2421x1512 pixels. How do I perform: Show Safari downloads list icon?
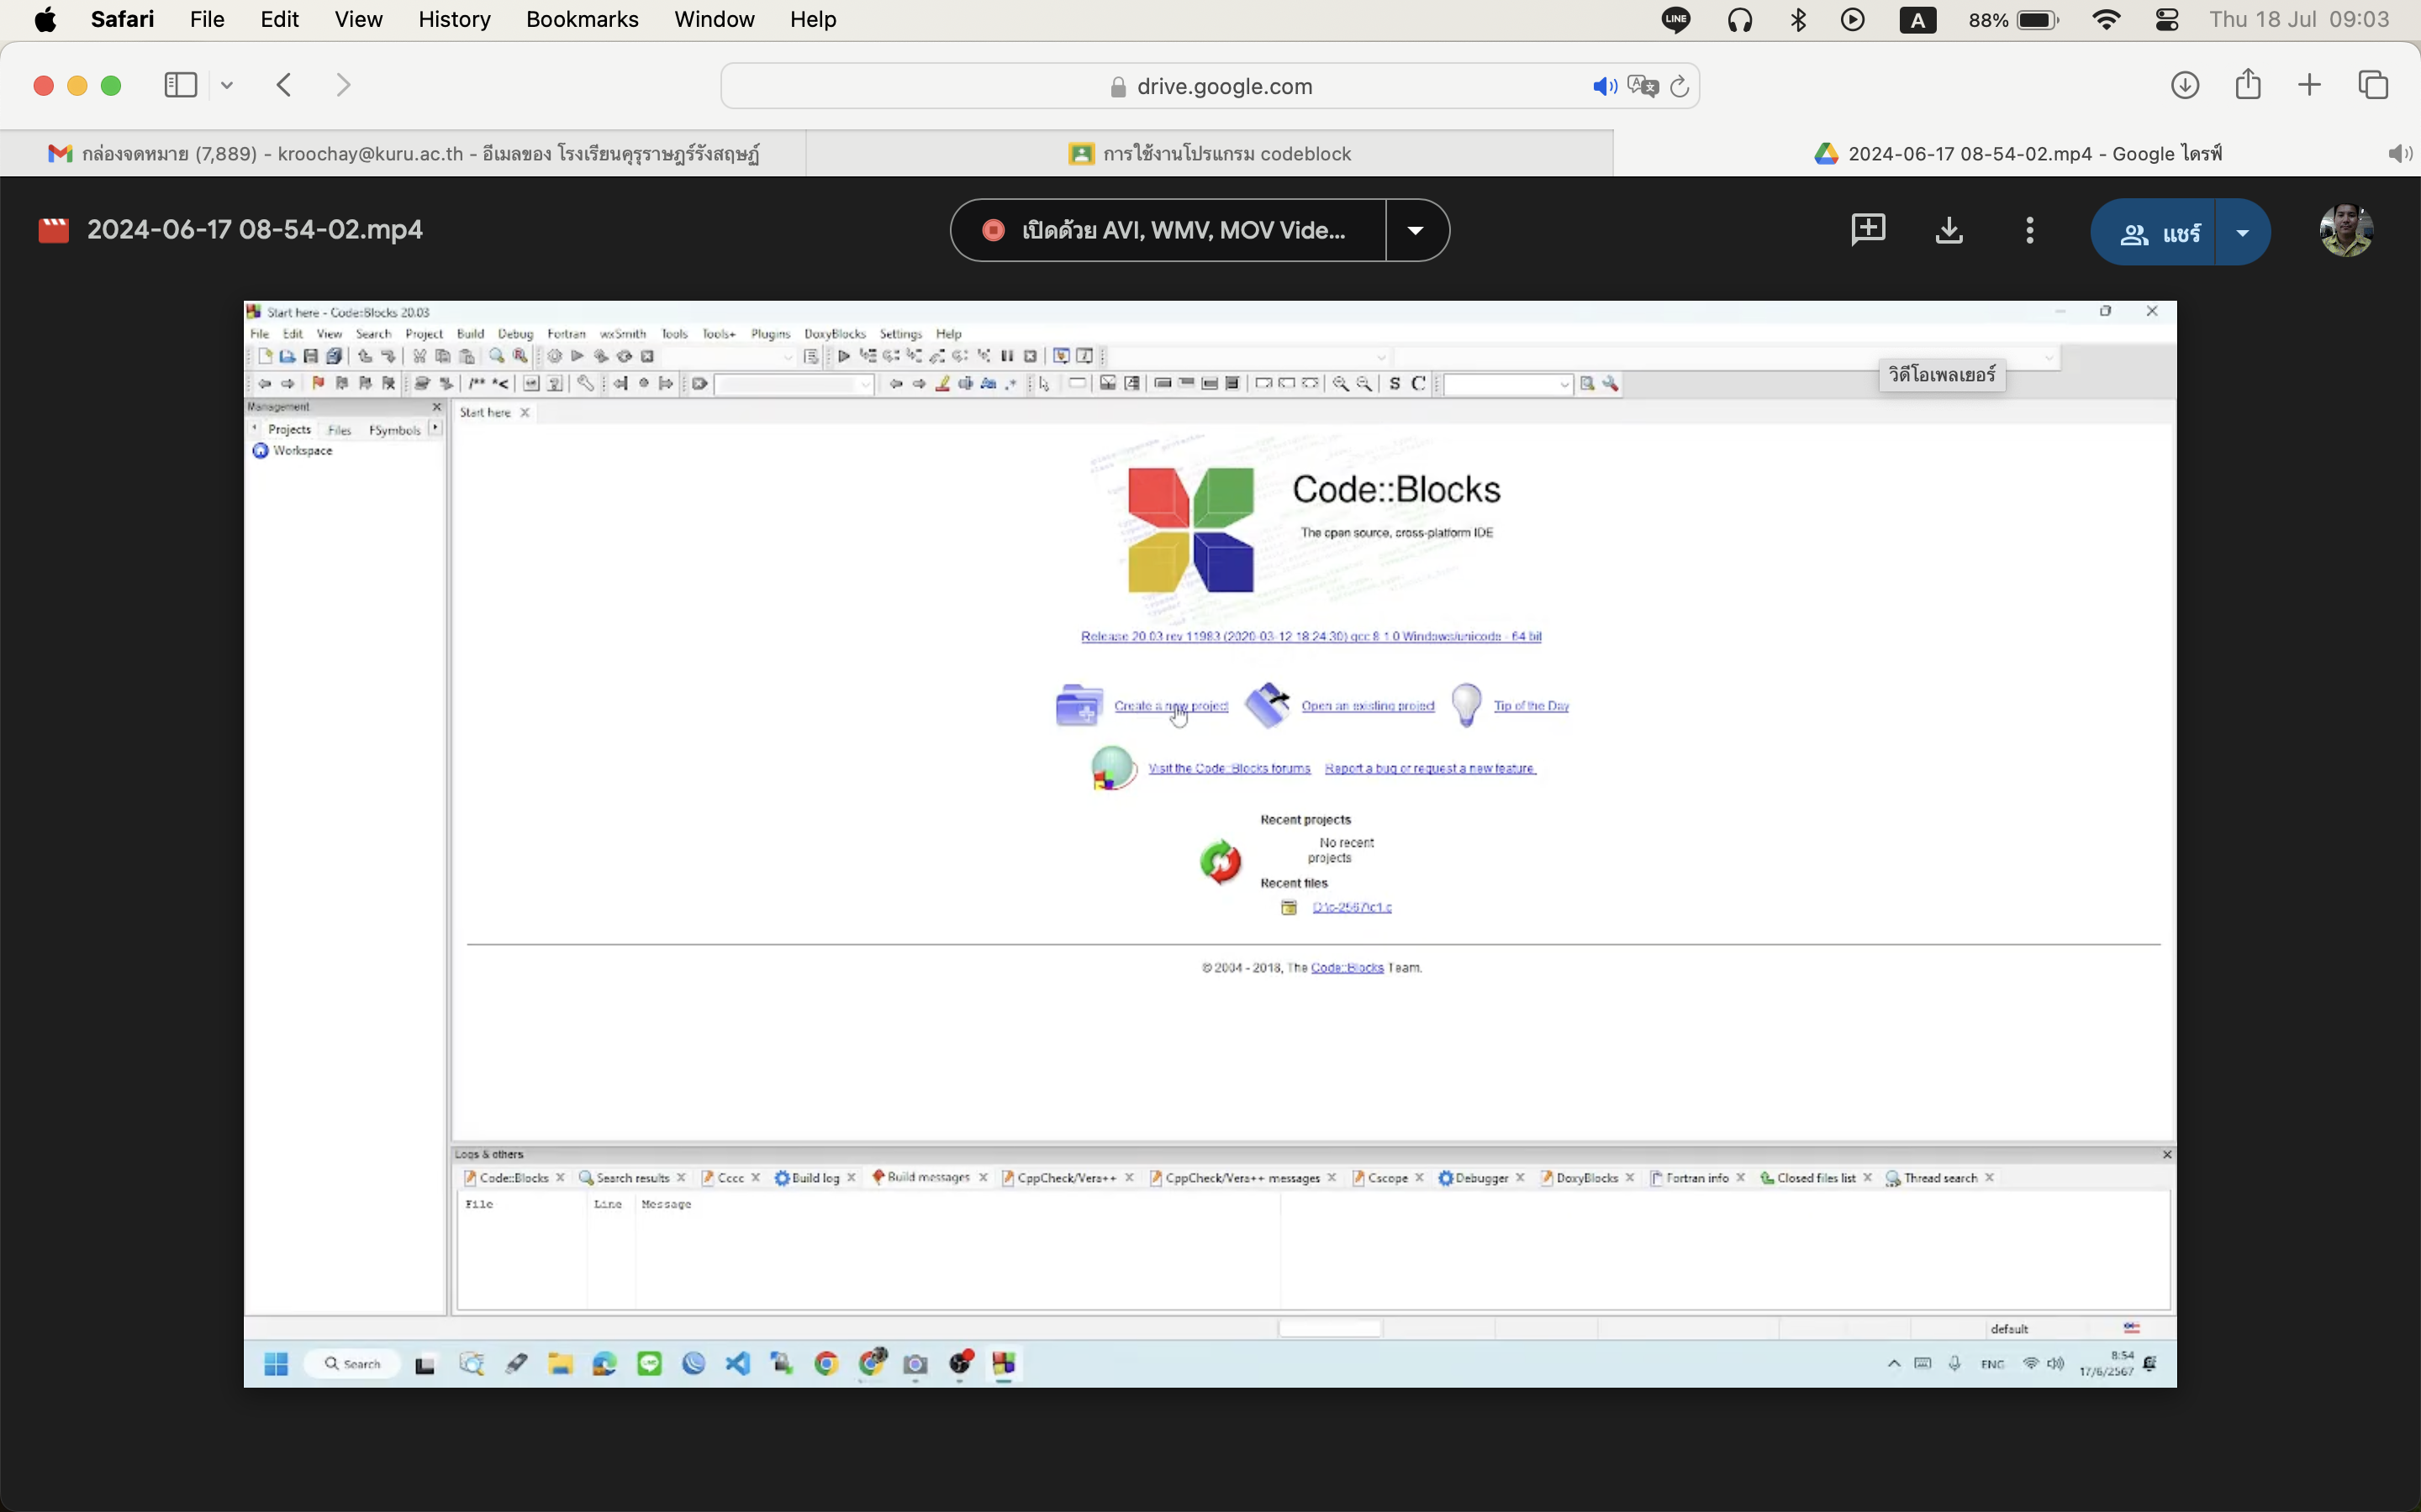(x=2184, y=86)
